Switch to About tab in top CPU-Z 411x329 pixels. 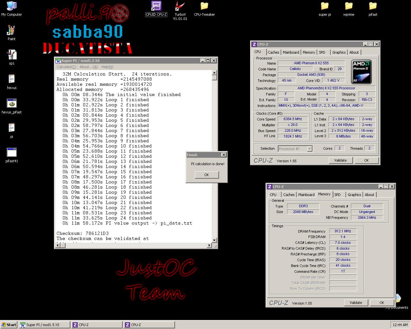(x=354, y=52)
